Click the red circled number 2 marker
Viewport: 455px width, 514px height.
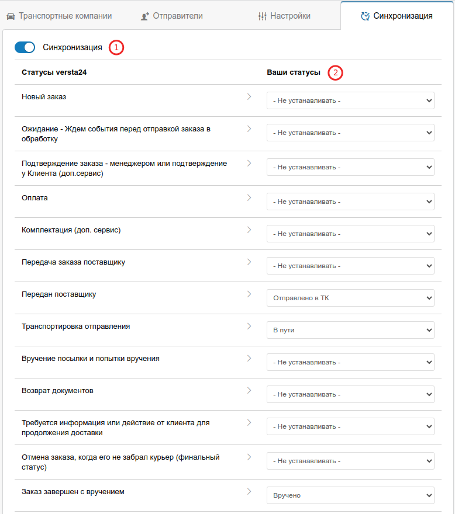(x=335, y=72)
